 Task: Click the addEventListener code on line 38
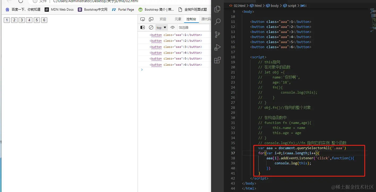pyautogui.click(x=310, y=158)
